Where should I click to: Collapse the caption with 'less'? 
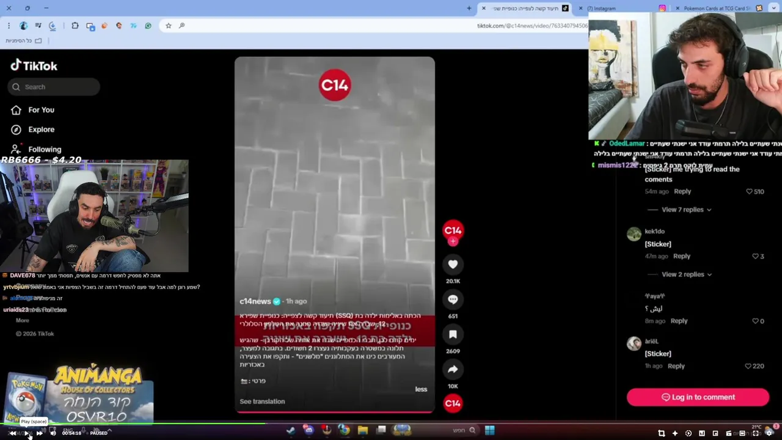[x=421, y=389]
